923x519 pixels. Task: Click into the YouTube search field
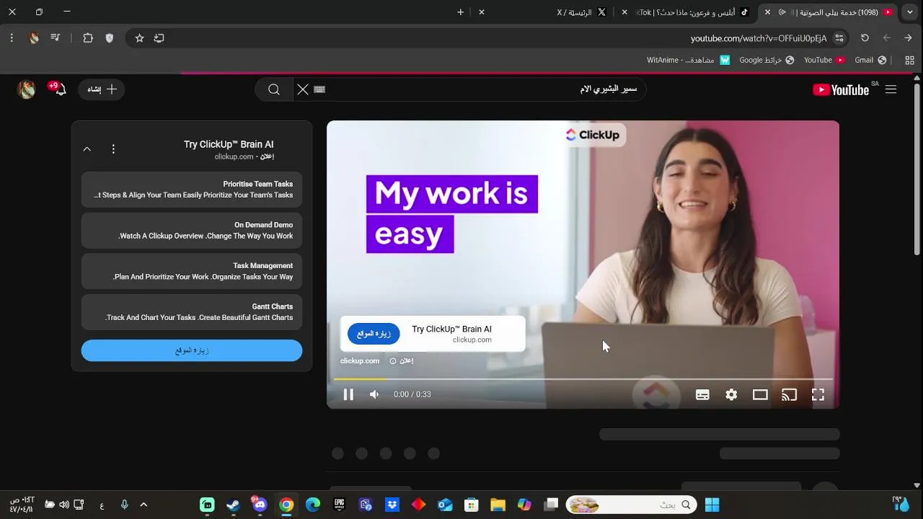point(483,89)
